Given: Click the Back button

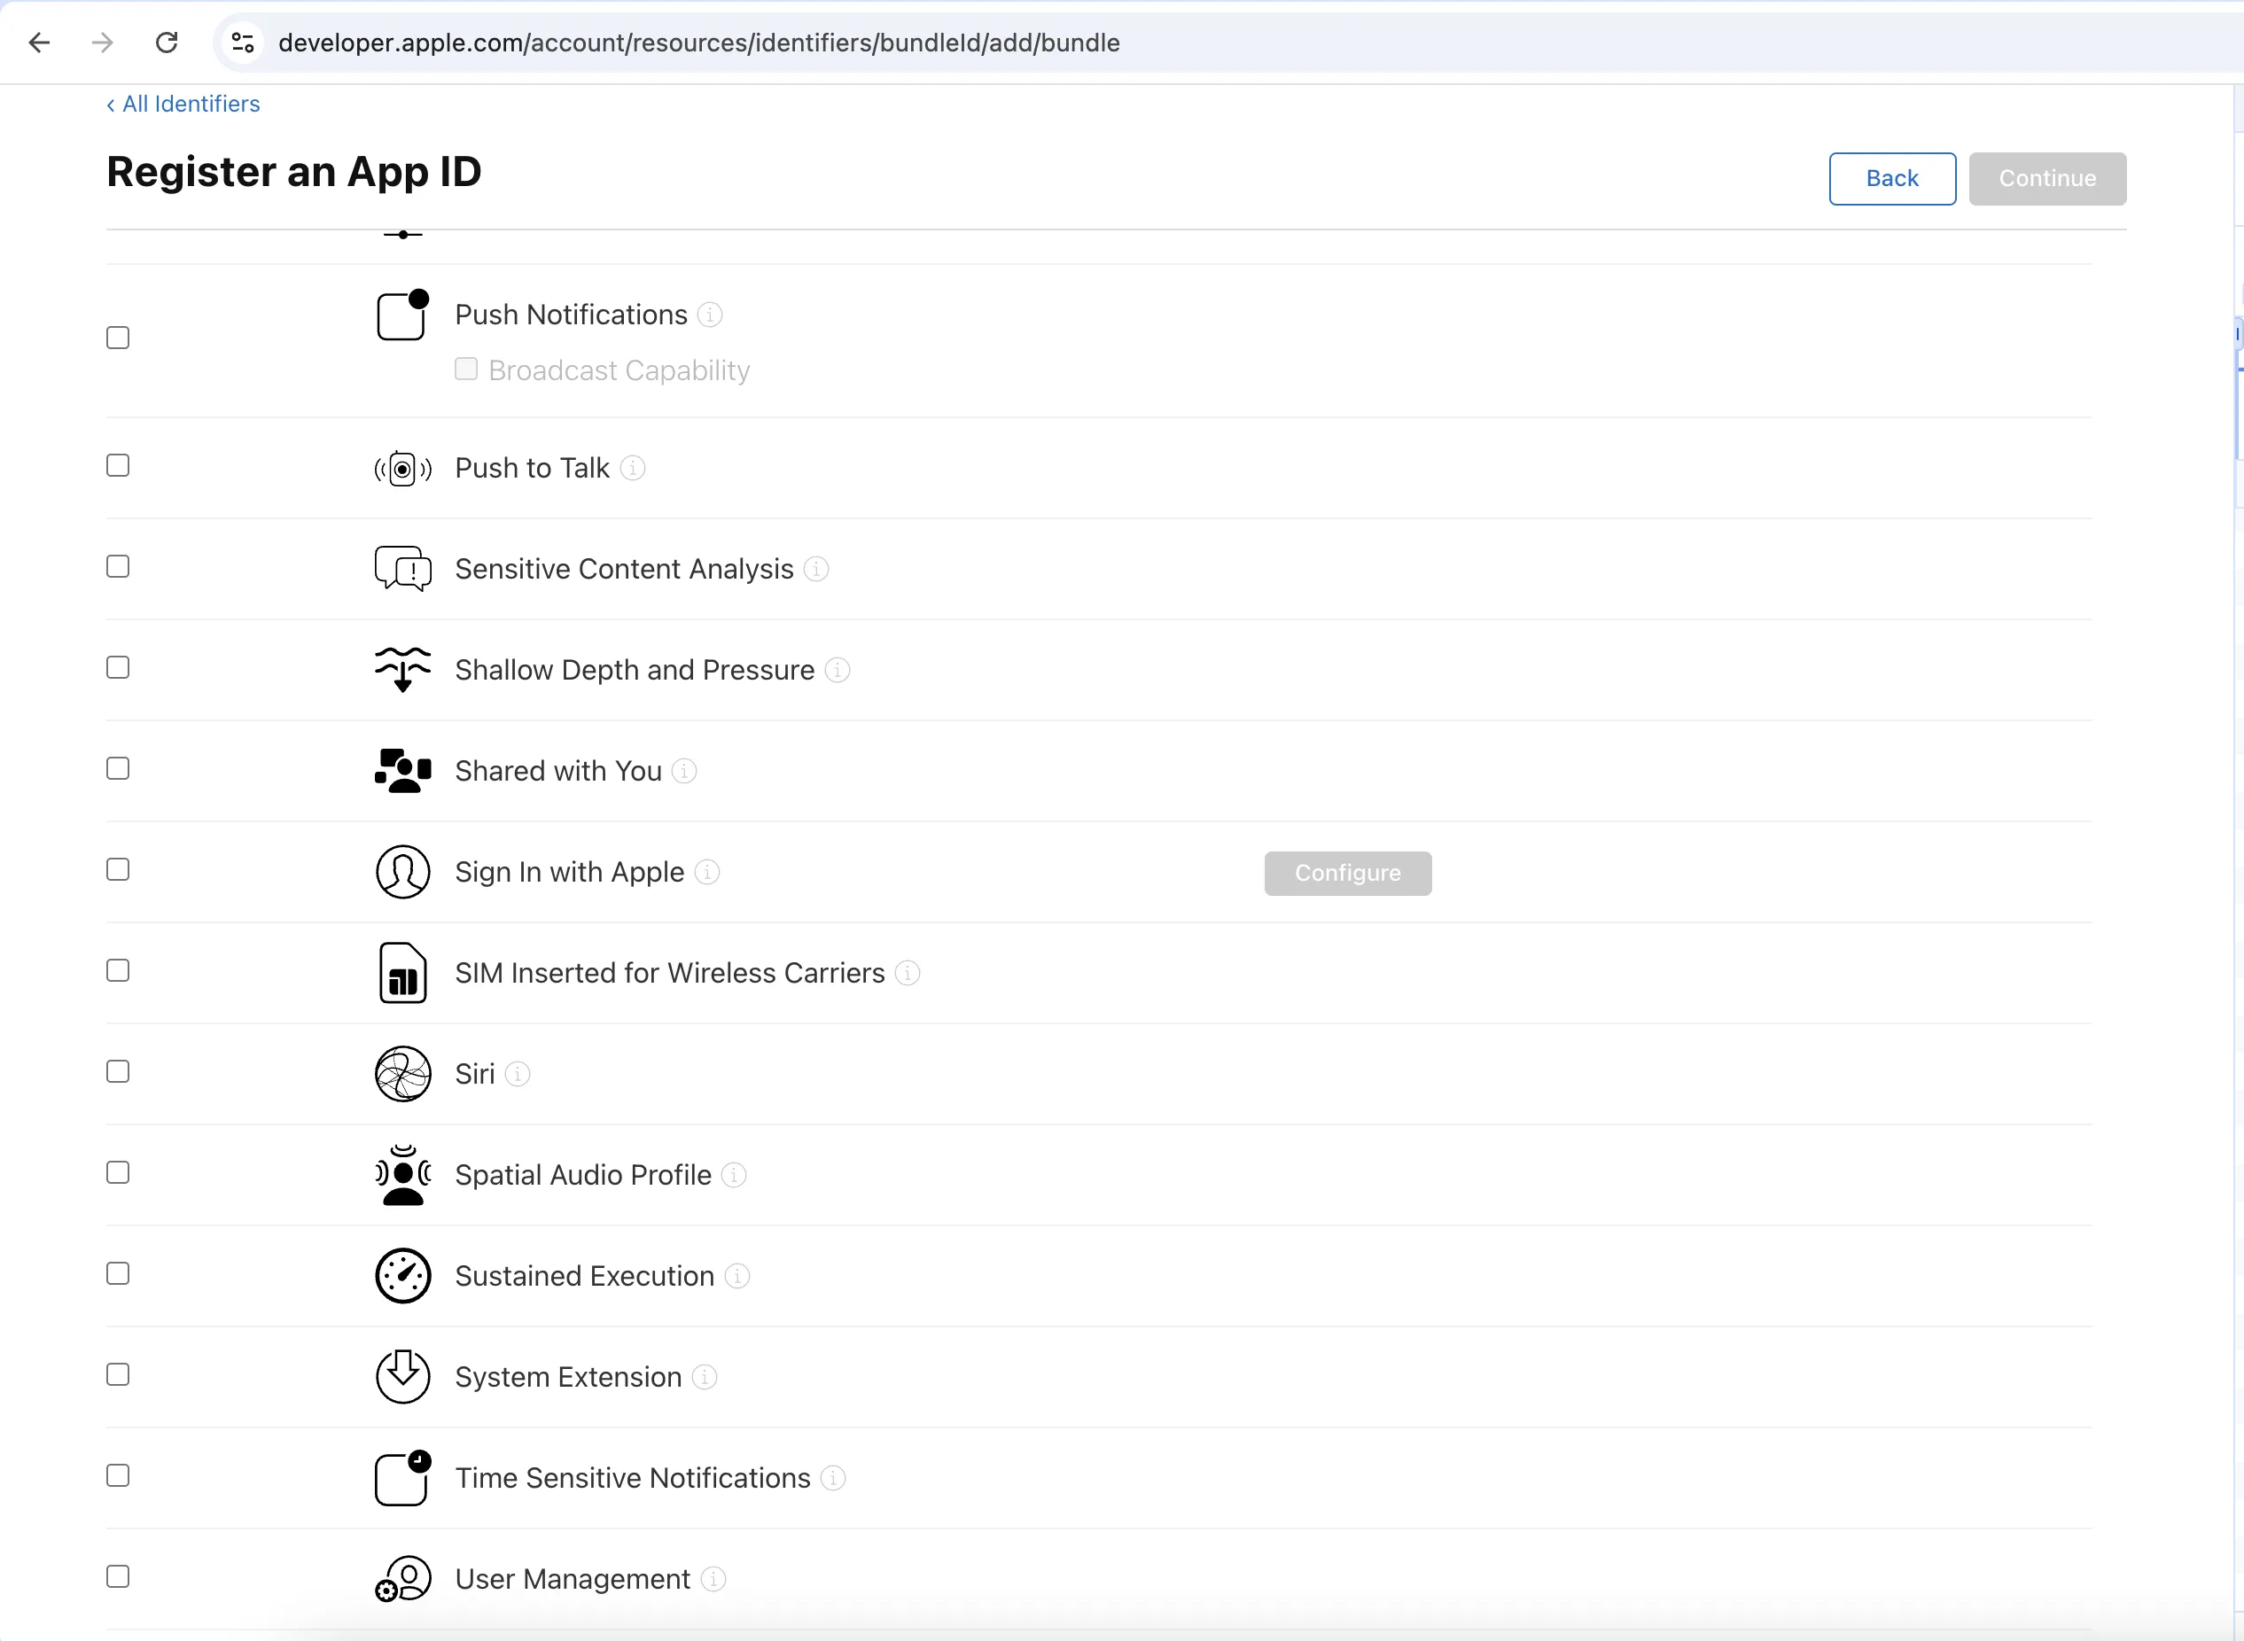Looking at the screenshot, I should [1892, 179].
